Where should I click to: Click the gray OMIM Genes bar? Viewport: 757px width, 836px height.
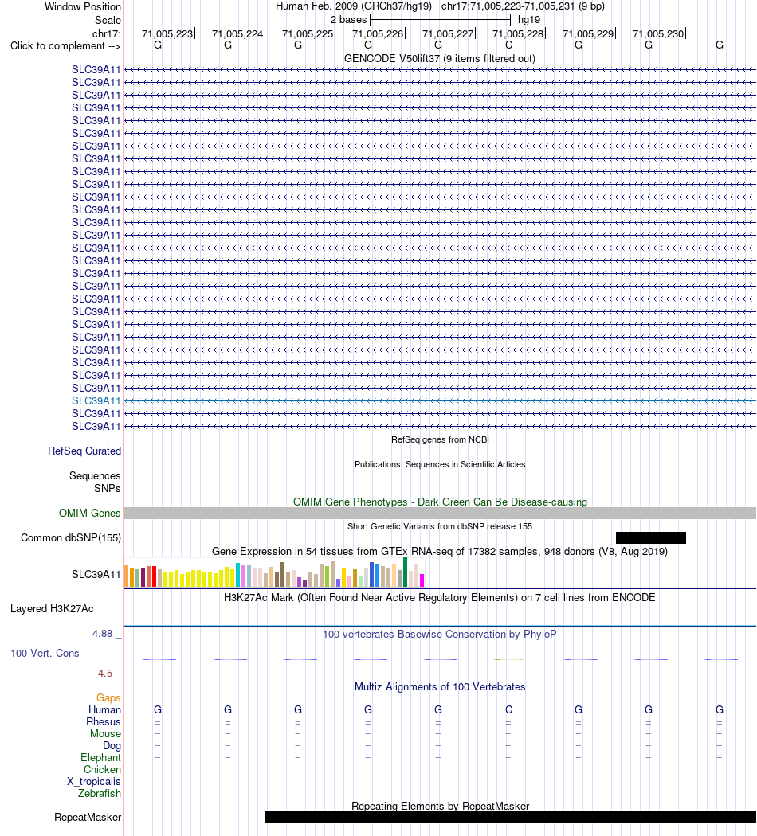(x=440, y=514)
